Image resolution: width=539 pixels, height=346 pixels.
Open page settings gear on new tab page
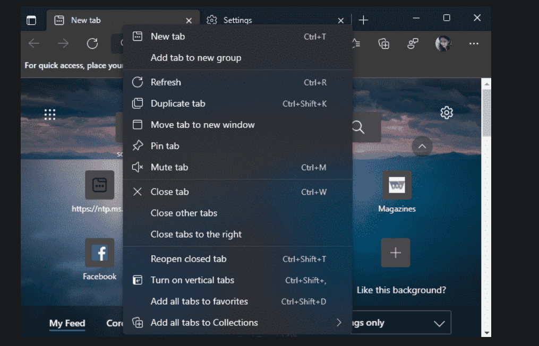(x=447, y=113)
